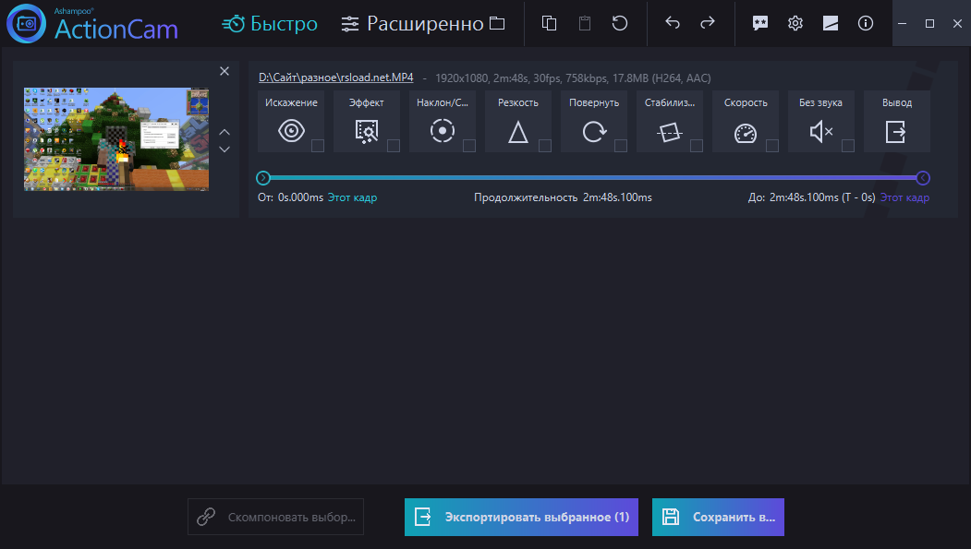Screen dimensions: 971x549
Task: Click the end 'Этот кадр' link
Action: click(904, 197)
